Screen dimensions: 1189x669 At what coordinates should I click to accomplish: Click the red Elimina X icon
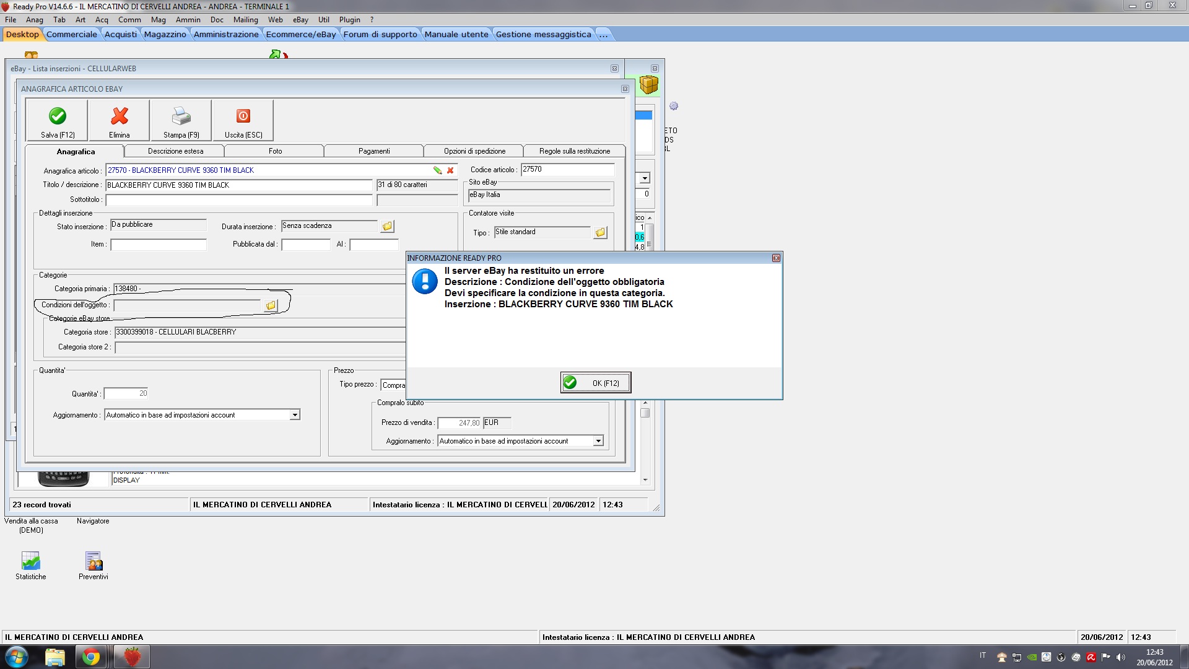[x=120, y=116]
